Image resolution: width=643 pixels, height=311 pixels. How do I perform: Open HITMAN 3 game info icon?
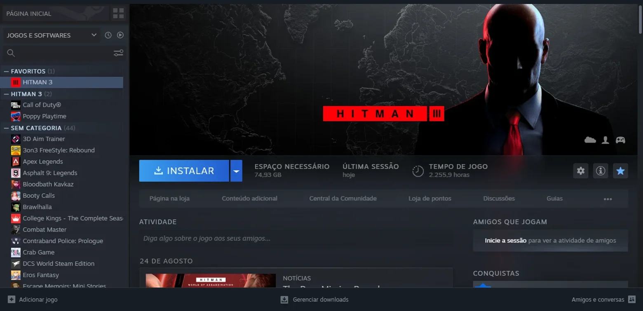coord(601,171)
